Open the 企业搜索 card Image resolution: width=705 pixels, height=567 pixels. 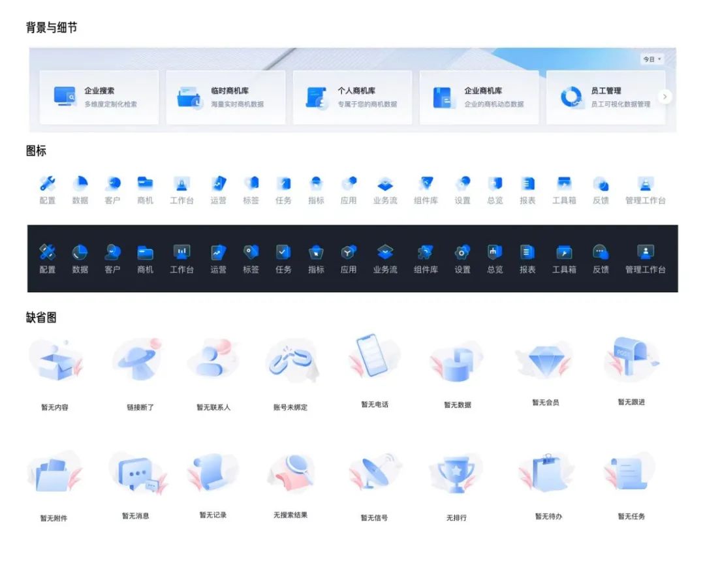(99, 97)
